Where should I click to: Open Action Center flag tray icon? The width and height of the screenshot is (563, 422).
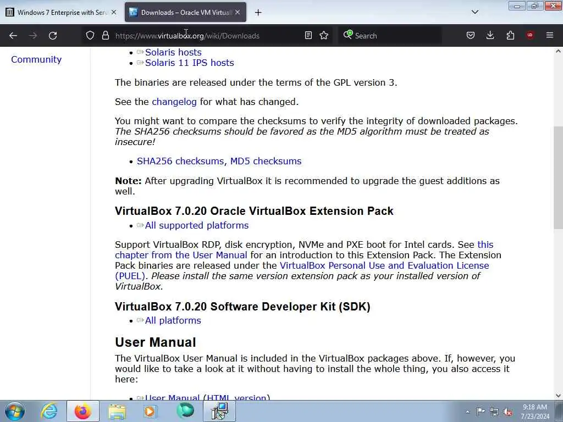(x=481, y=411)
